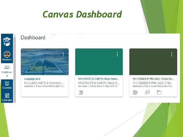Image resolution: width=183 pixels, height=137 pixels.
Task: Open the Account avatar menu
Action: [7, 54]
